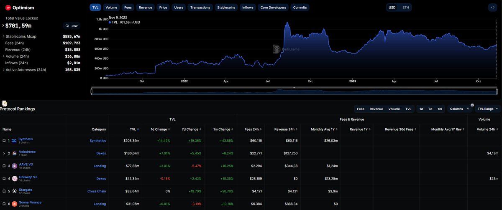This screenshot has height=210, width=502.
Task: Open the TVL Range dropdown
Action: coord(487,109)
